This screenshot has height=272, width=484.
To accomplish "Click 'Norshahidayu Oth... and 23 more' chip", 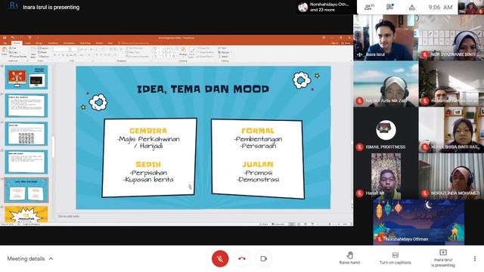I will (x=325, y=7).
